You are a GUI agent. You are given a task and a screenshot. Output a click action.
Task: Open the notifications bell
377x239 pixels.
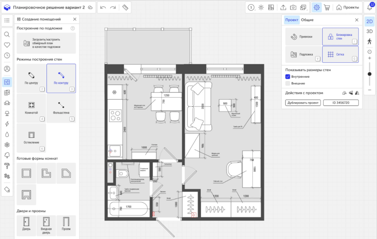(x=370, y=8)
